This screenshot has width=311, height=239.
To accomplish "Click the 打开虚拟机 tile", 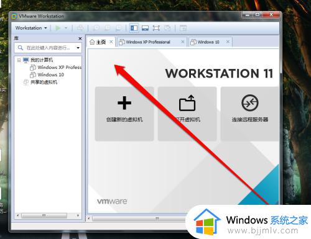I will click(x=187, y=114).
